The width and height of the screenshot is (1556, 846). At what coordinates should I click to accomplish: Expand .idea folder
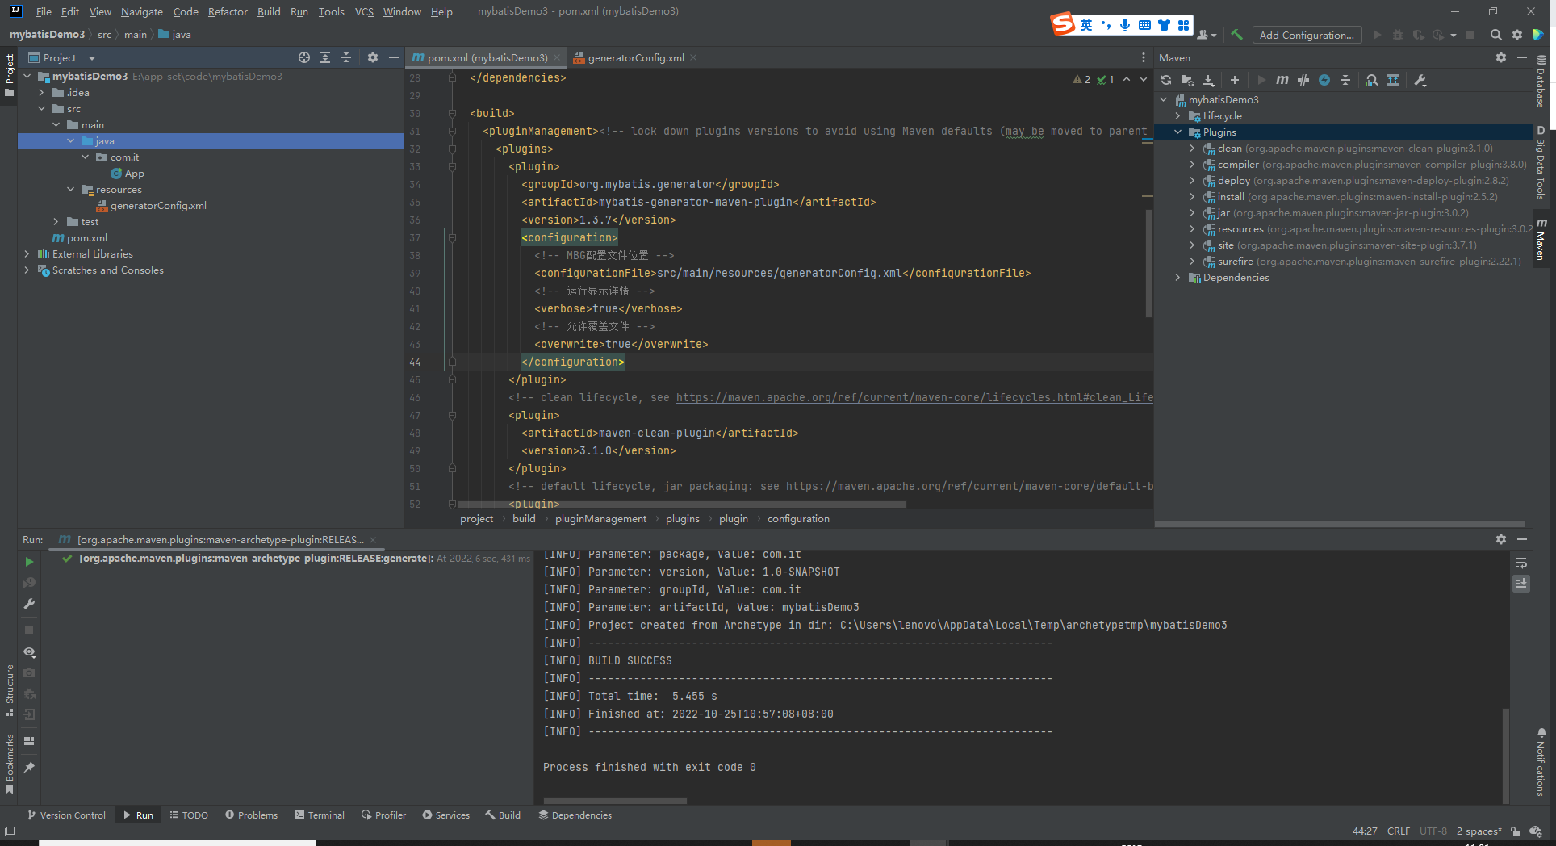42,92
